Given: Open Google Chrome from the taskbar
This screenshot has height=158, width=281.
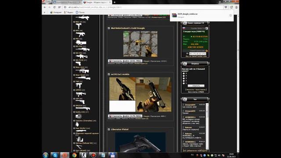Looking at the screenshot, I should [74, 155].
